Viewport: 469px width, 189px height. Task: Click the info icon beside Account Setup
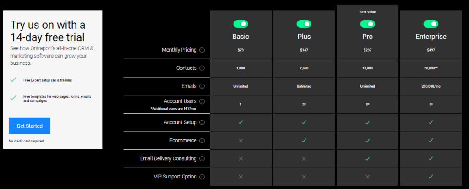tap(202, 122)
